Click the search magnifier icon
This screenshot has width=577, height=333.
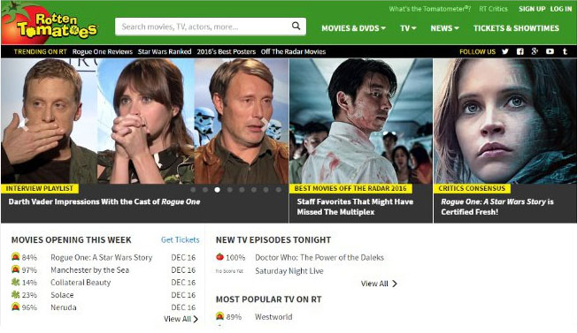click(x=296, y=26)
